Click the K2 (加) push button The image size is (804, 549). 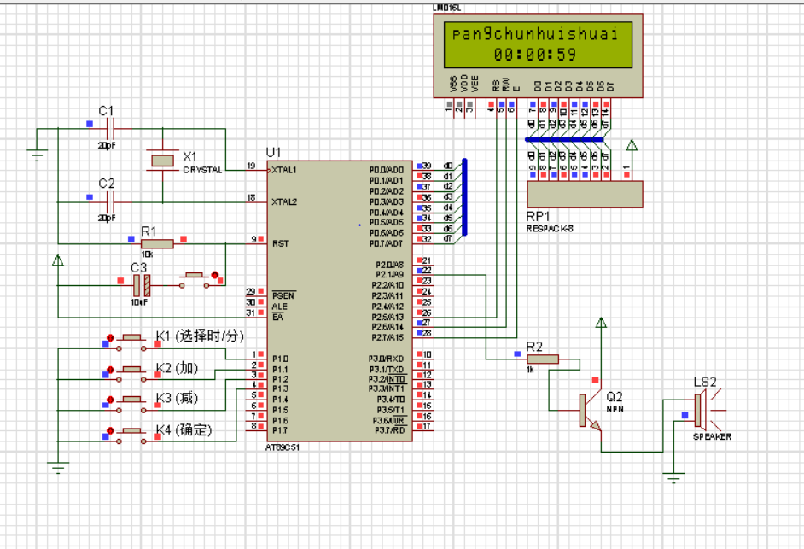pos(131,373)
